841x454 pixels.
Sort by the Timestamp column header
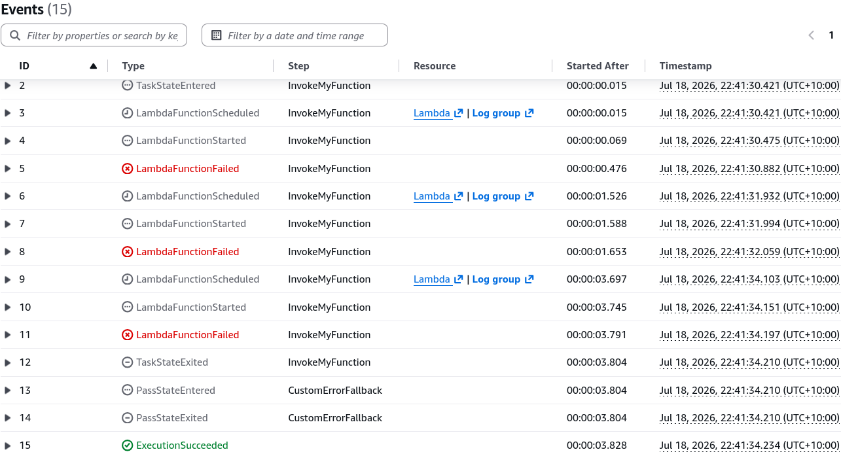click(x=685, y=66)
